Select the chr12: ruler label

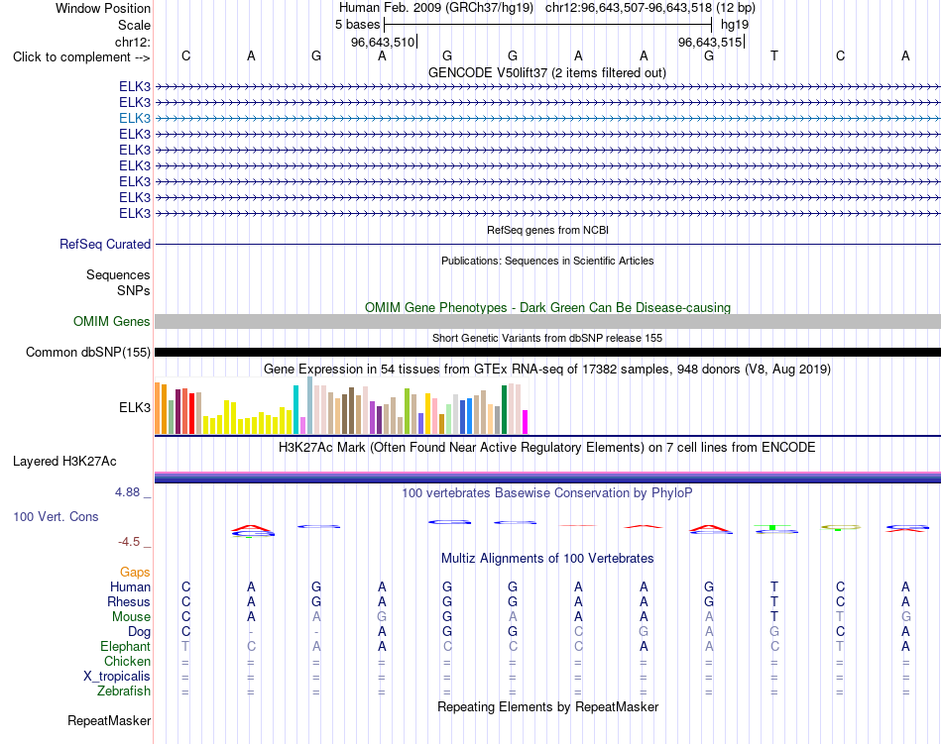point(133,42)
